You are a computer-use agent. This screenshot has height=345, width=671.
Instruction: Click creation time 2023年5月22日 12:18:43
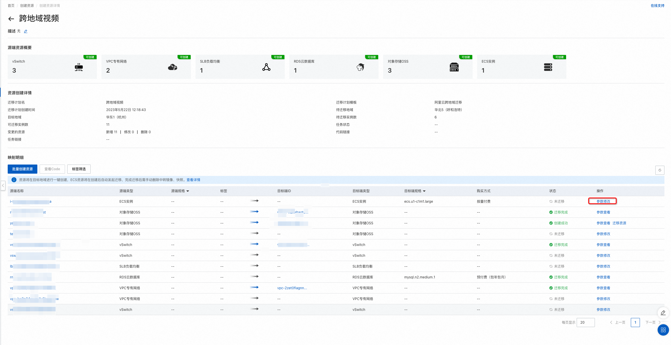[x=126, y=110]
